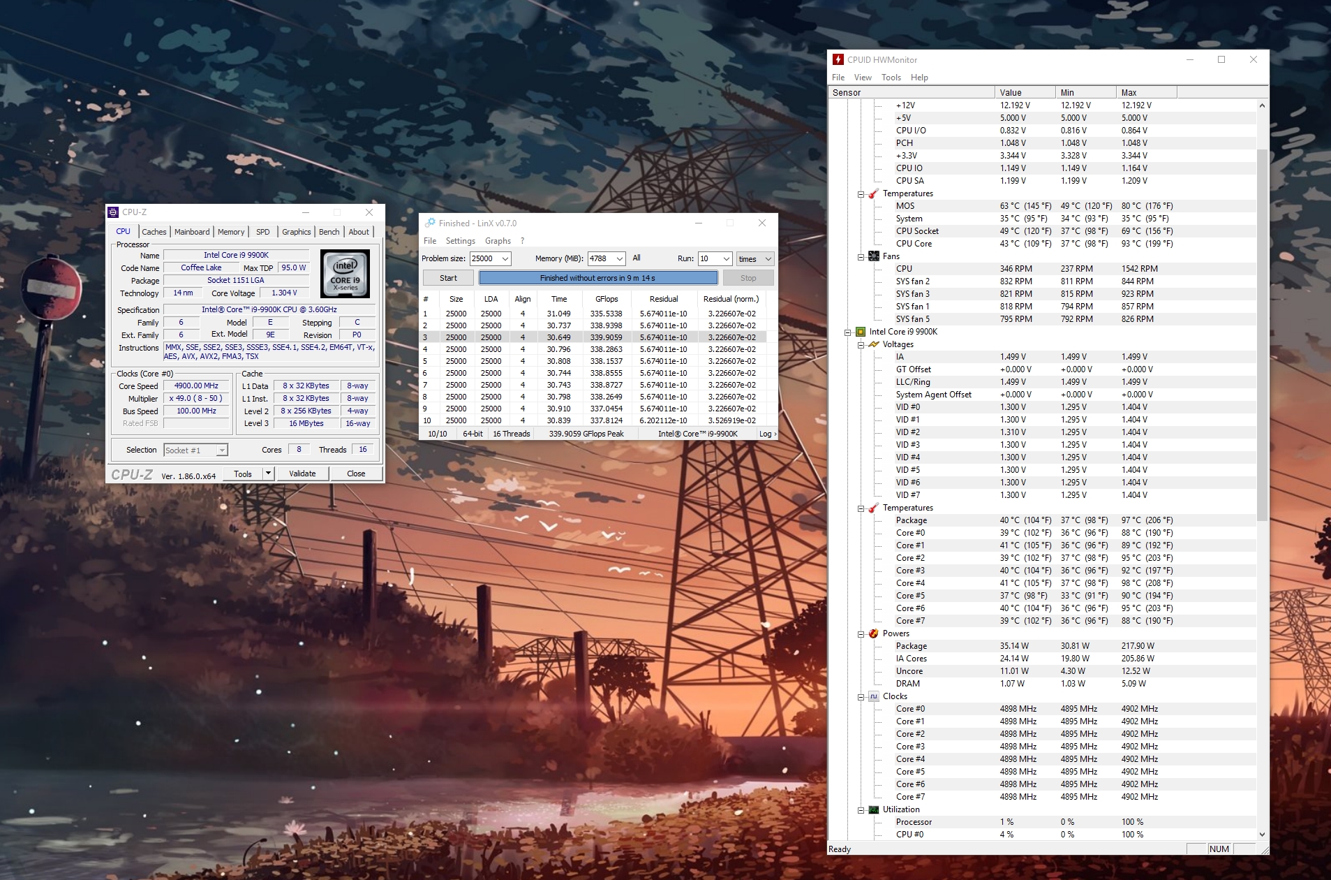Collapse the Fans tree node
This screenshot has width=1331, height=880.
click(x=861, y=257)
